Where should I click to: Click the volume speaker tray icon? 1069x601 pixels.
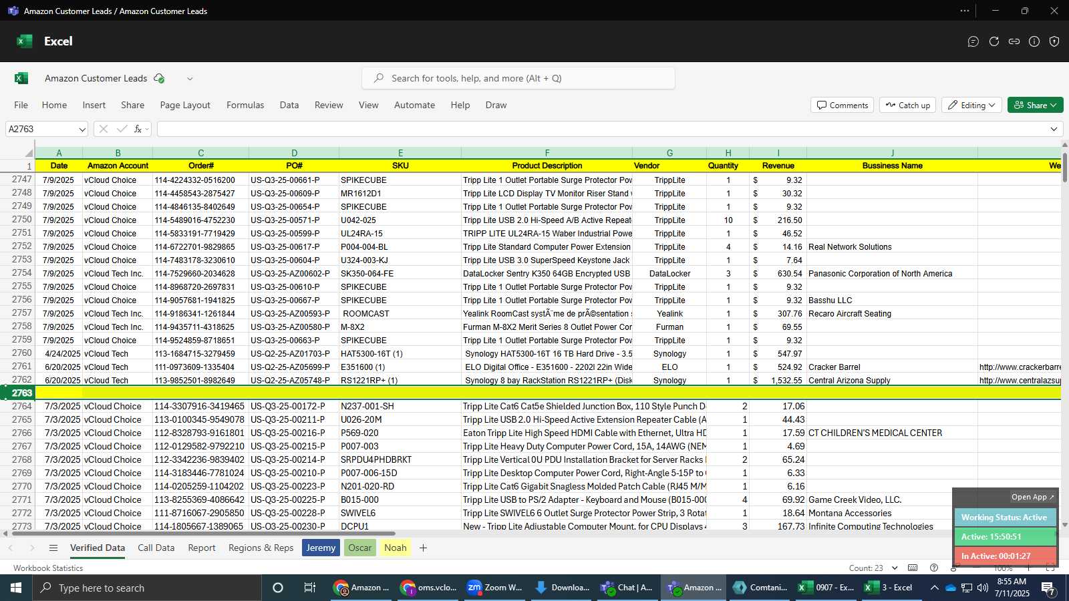click(x=982, y=588)
